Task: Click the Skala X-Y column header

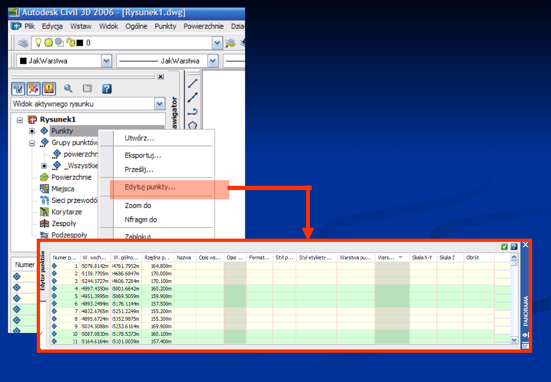Action: [x=423, y=257]
